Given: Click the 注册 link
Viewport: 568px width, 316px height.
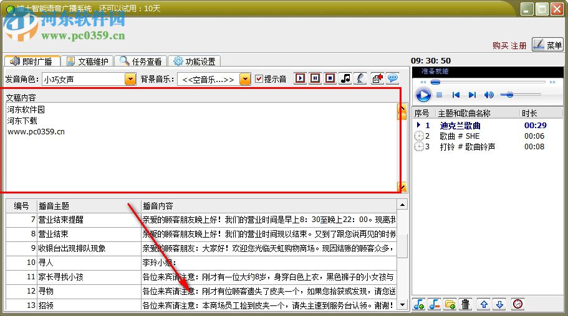Looking at the screenshot, I should click(519, 45).
